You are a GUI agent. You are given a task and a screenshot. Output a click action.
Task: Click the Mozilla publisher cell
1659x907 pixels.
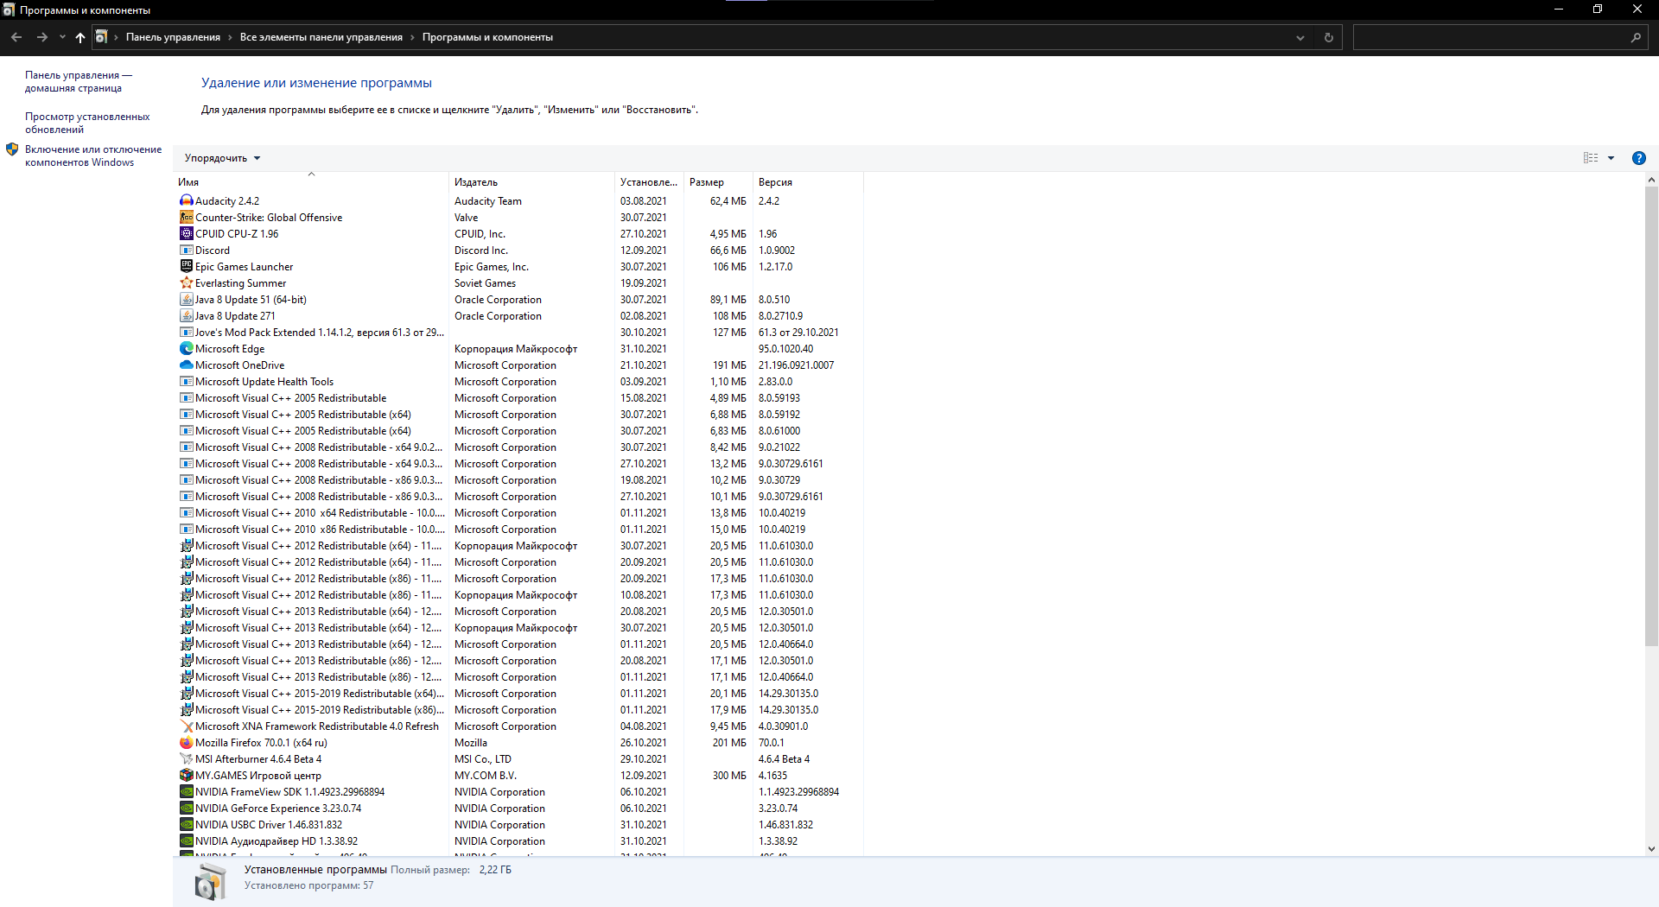(471, 743)
